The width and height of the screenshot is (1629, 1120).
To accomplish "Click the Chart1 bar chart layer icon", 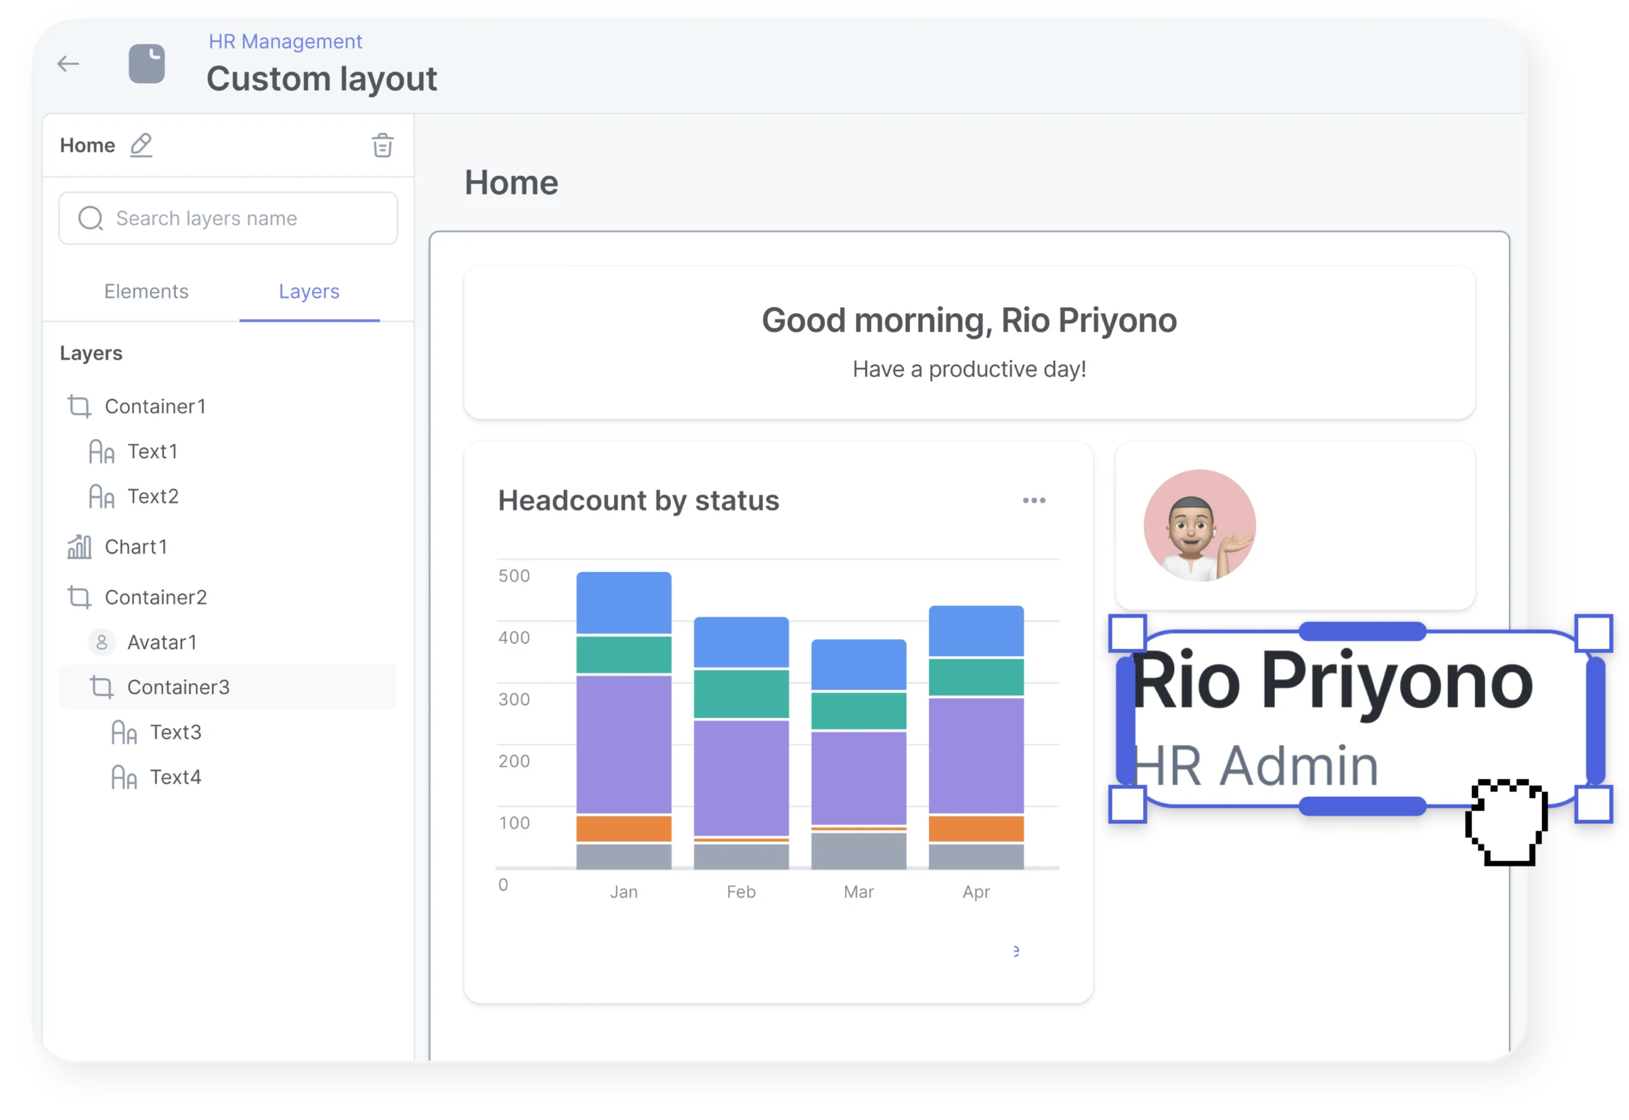I will click(x=80, y=547).
